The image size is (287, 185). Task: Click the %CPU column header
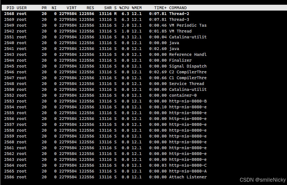pyautogui.click(x=124, y=8)
